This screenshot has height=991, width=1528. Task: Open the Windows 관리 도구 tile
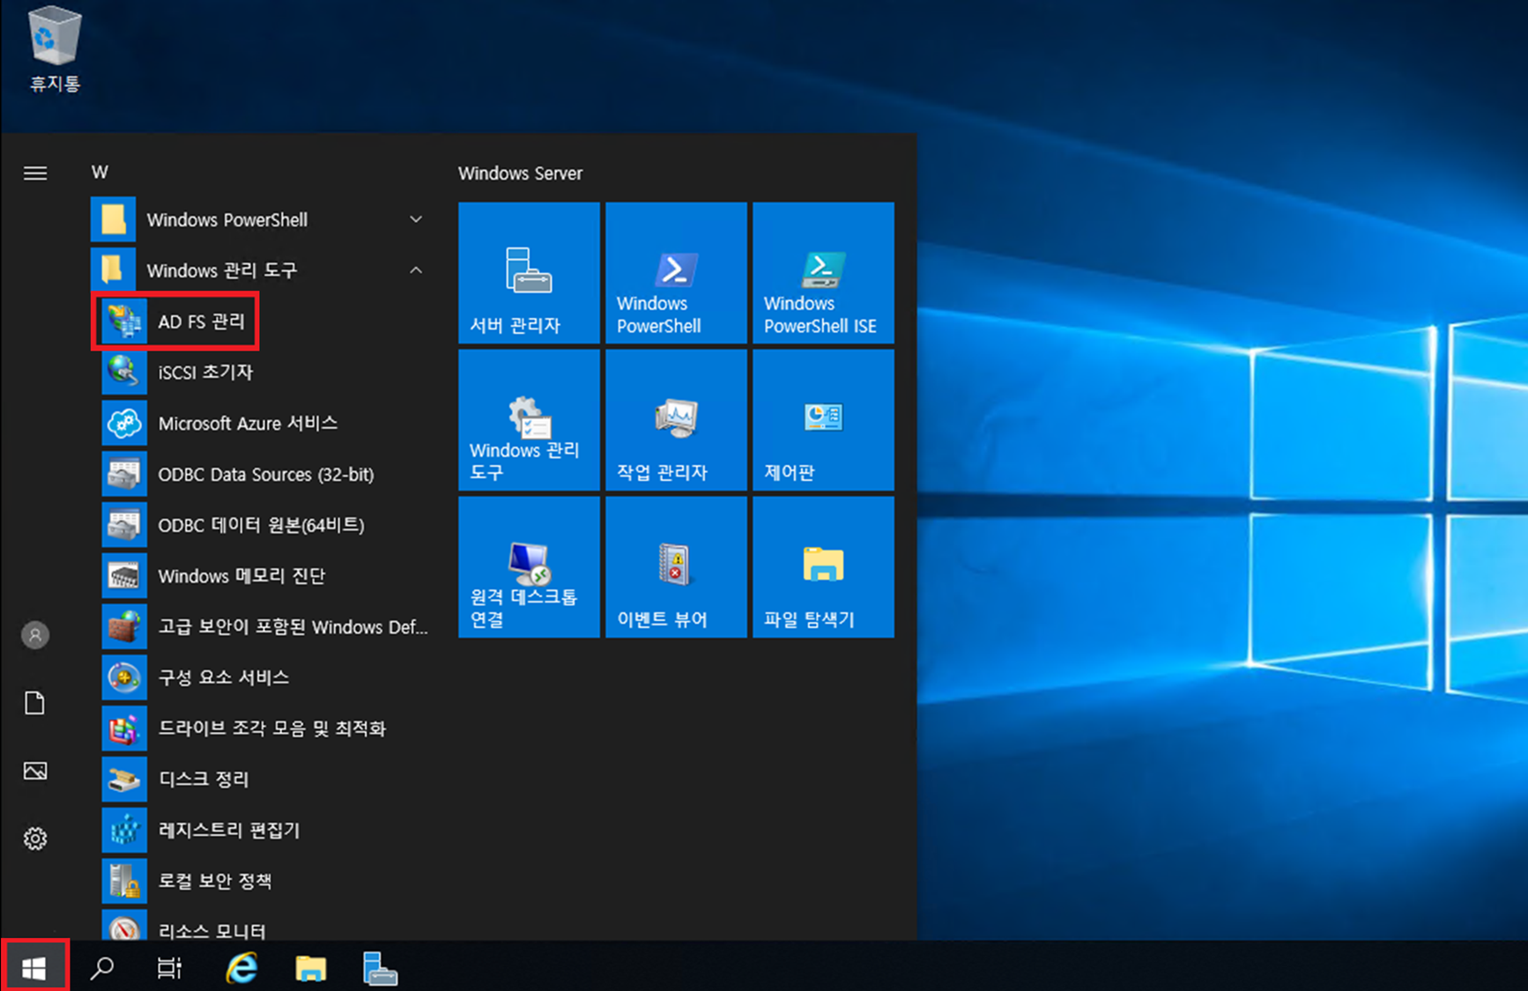pyautogui.click(x=529, y=419)
